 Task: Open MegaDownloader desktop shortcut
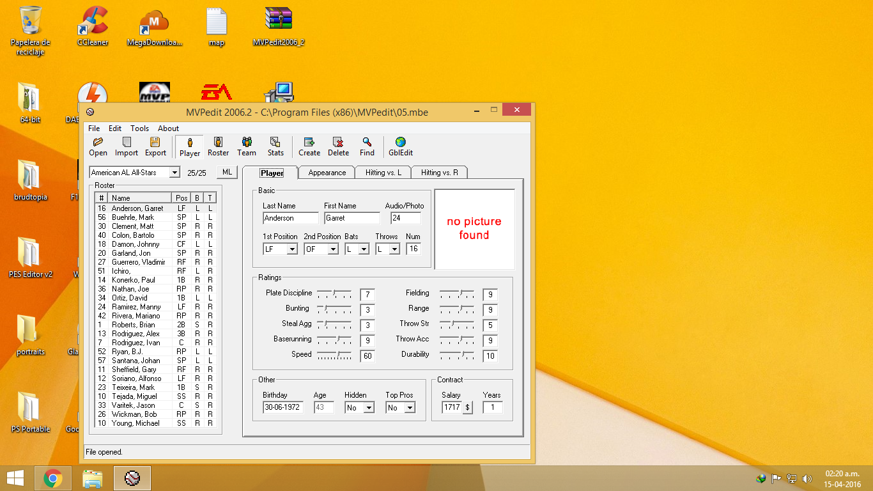pos(155,26)
